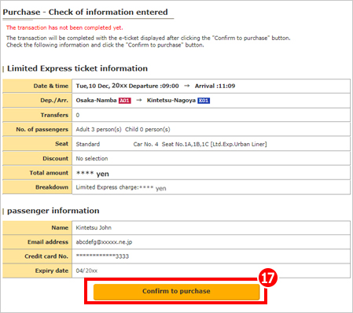Click the 'Limited Express ticket information' heading
The width and height of the screenshot is (353, 313).
pos(77,68)
